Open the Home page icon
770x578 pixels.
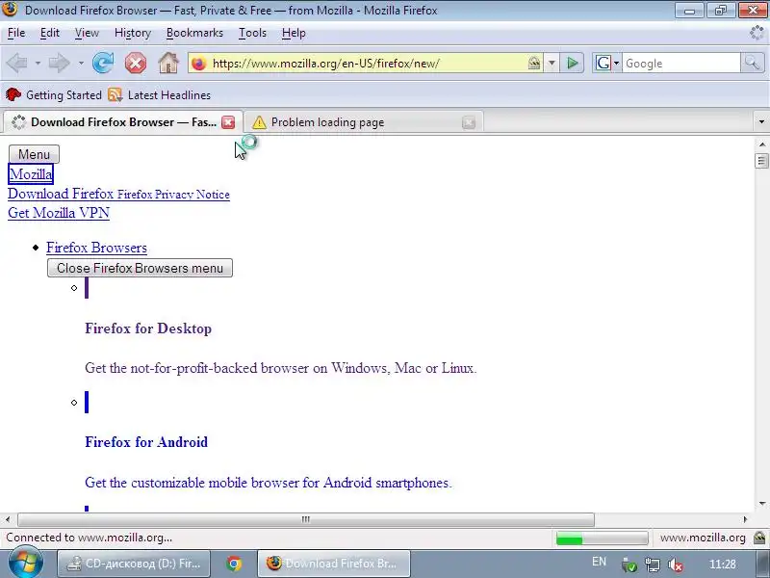(168, 63)
